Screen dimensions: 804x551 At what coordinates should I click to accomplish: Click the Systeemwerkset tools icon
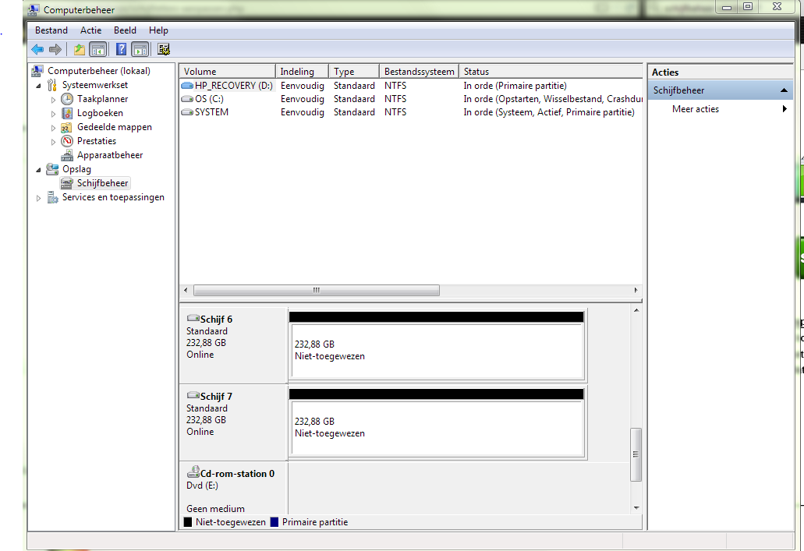tap(52, 85)
